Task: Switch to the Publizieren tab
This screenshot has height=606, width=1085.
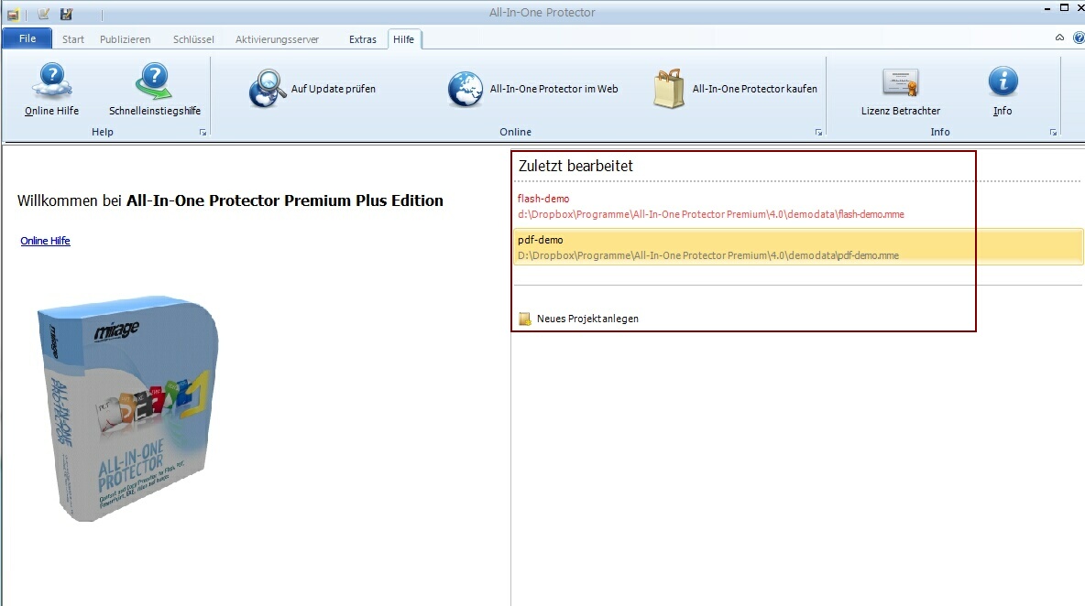Action: pyautogui.click(x=125, y=39)
